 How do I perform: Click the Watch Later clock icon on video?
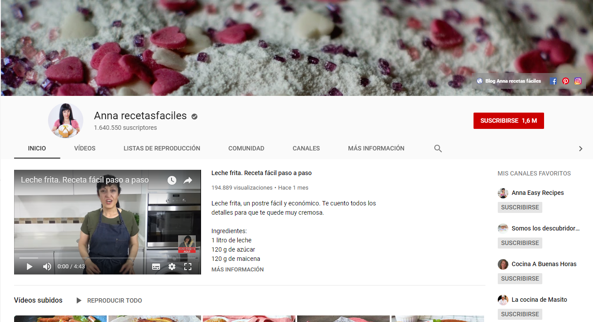(172, 180)
